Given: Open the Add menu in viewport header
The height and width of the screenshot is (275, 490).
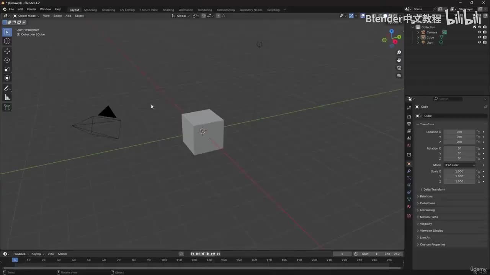Looking at the screenshot, I should 68,16.
